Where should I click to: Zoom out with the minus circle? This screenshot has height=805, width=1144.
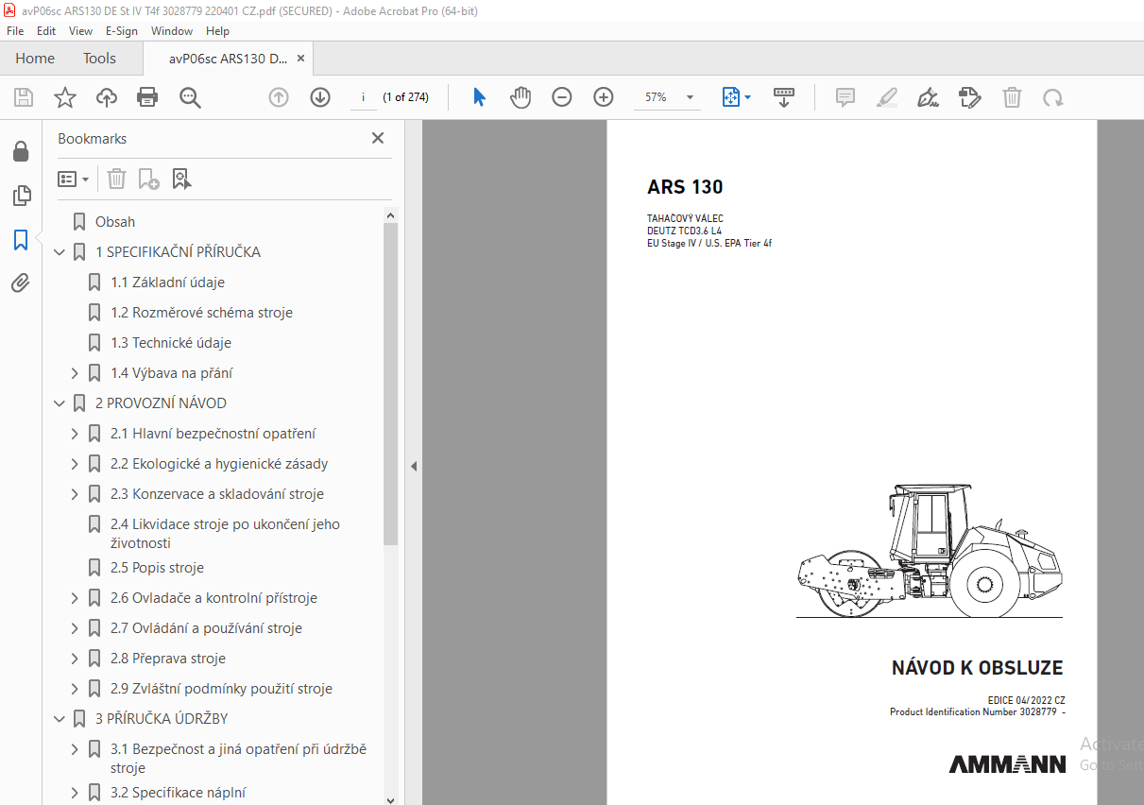(x=562, y=97)
